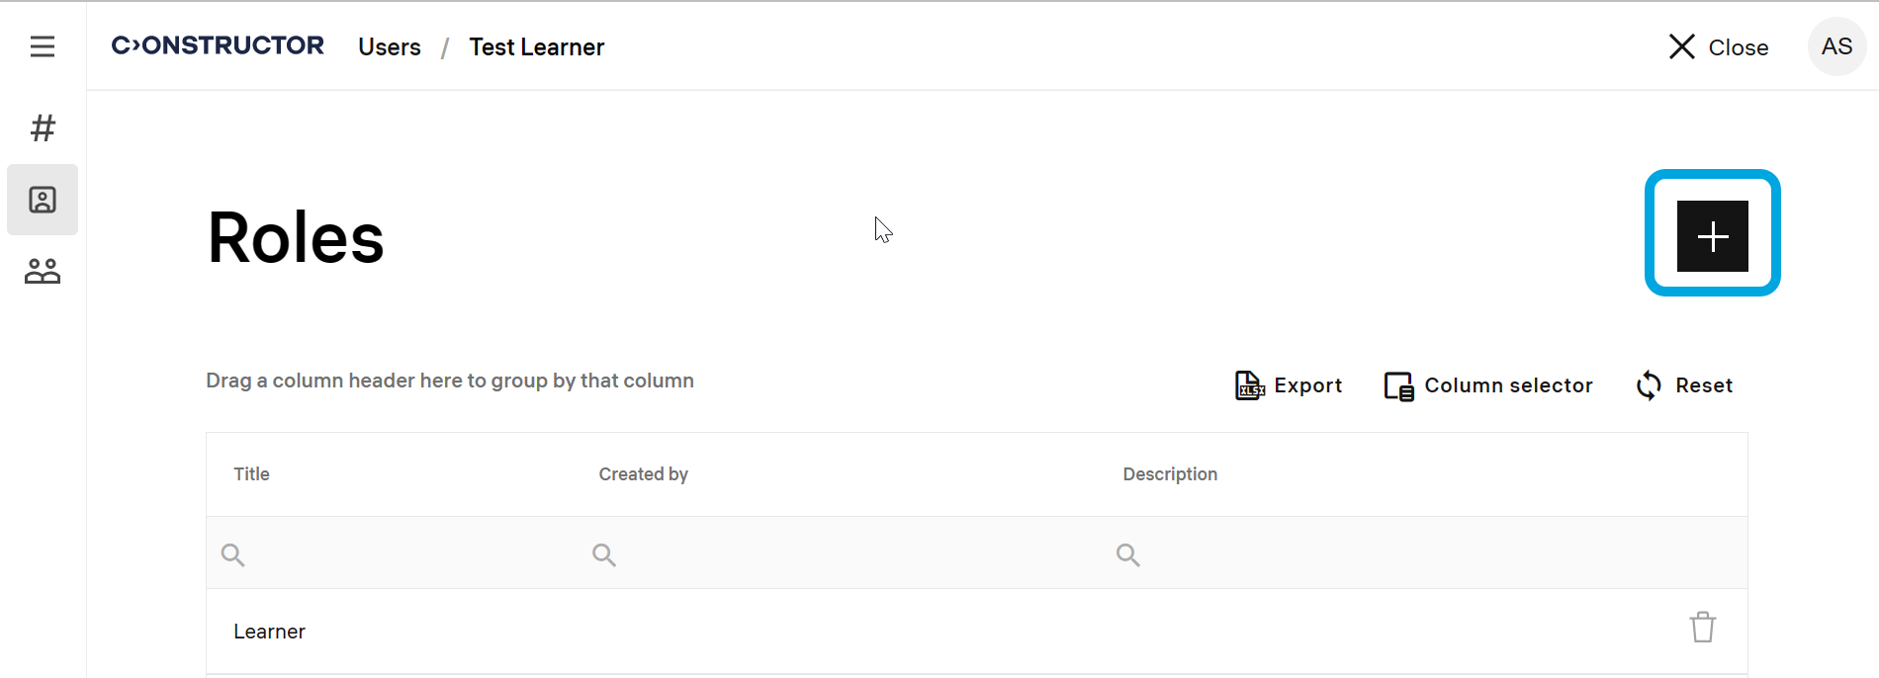Sort by the Title column header

(252, 474)
